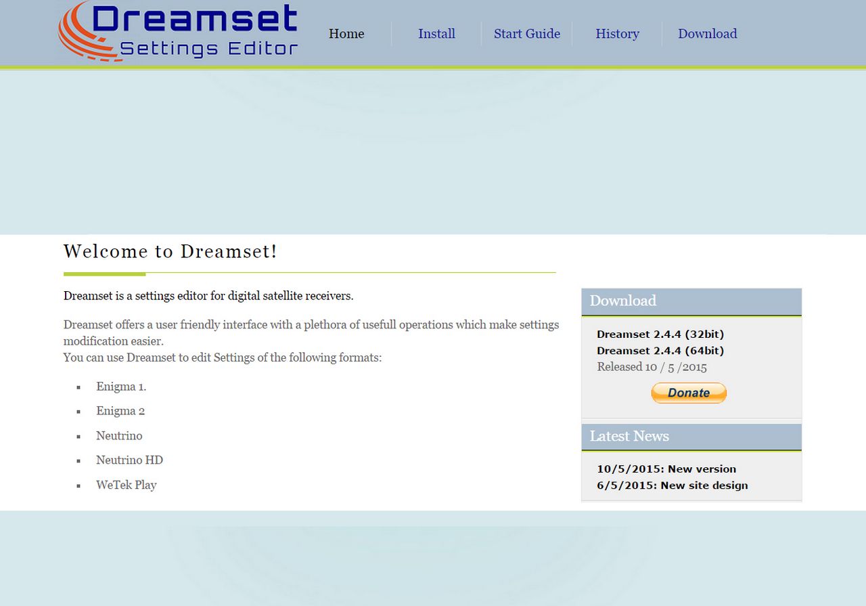Click the Latest News sidebar header
The width and height of the screenshot is (866, 606).
point(691,437)
